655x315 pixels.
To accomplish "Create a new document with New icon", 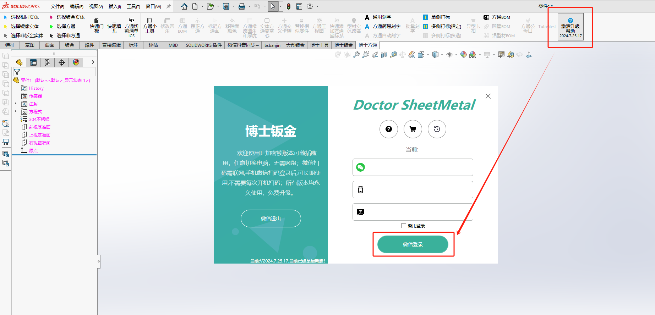I will point(195,6).
